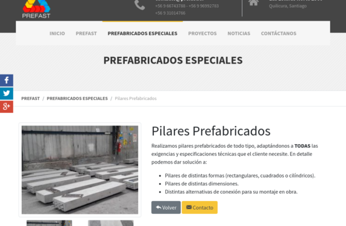This screenshot has width=346, height=226.
Task: Open the NOTICIAS menu item
Action: click(239, 33)
